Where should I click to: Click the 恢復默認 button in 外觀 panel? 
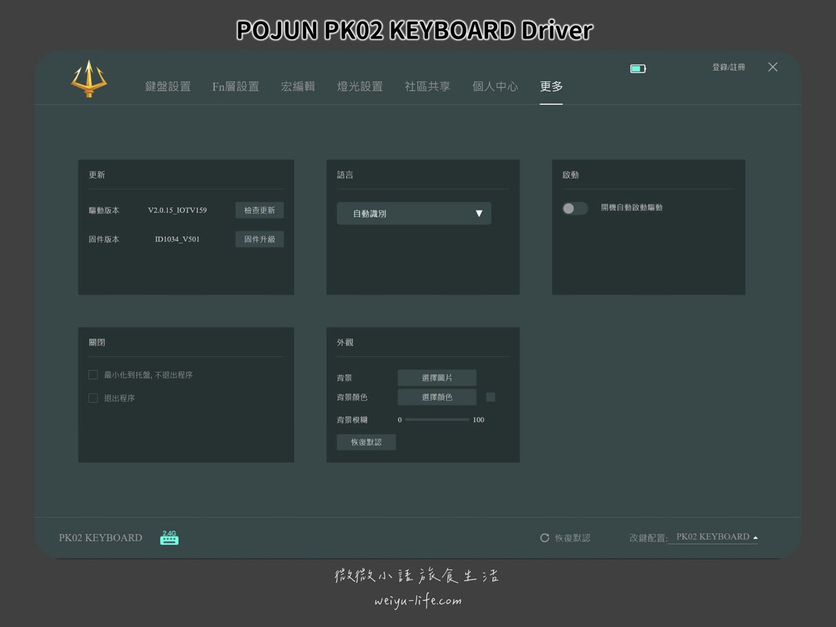tap(366, 442)
